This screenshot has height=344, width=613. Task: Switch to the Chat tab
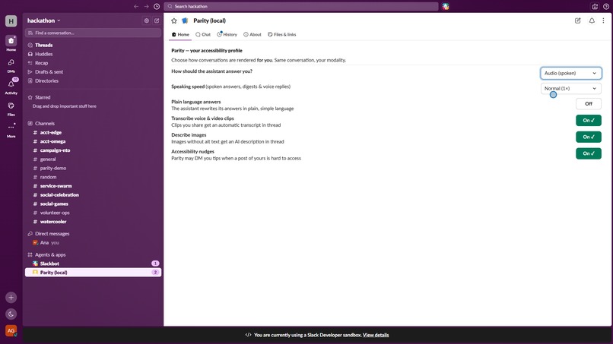click(203, 34)
